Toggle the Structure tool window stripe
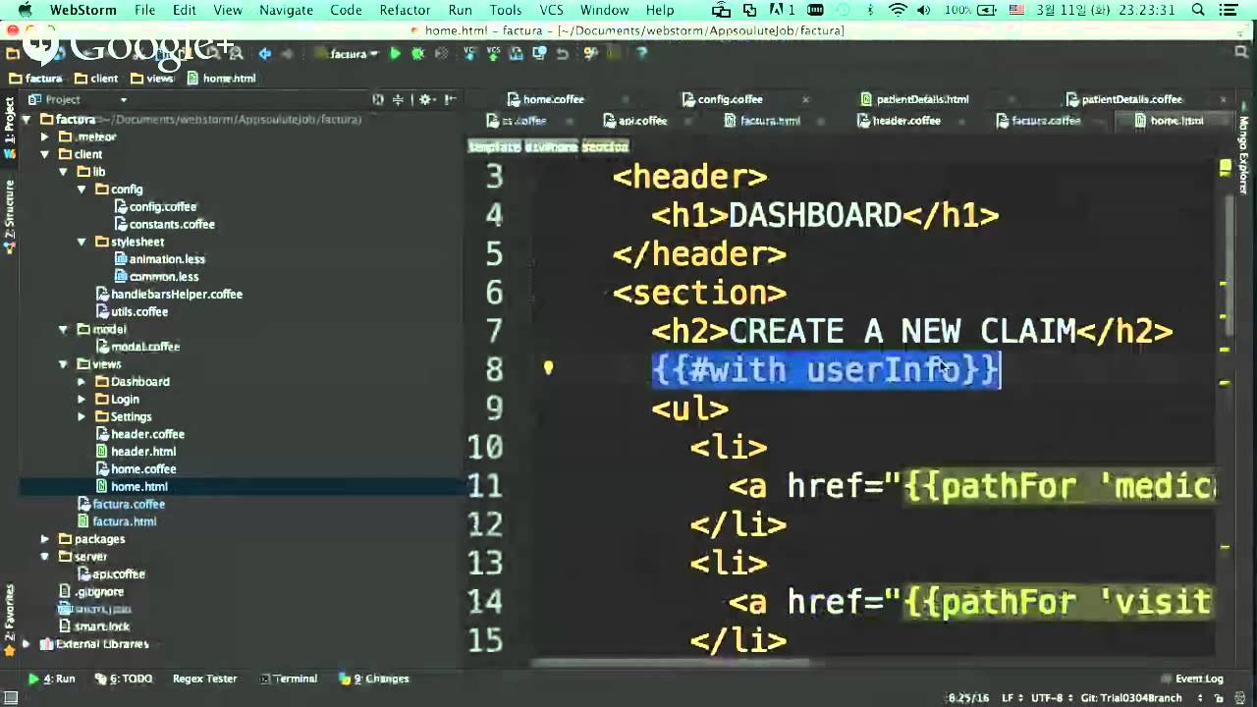Screen dimensions: 1257x707 point(9,216)
